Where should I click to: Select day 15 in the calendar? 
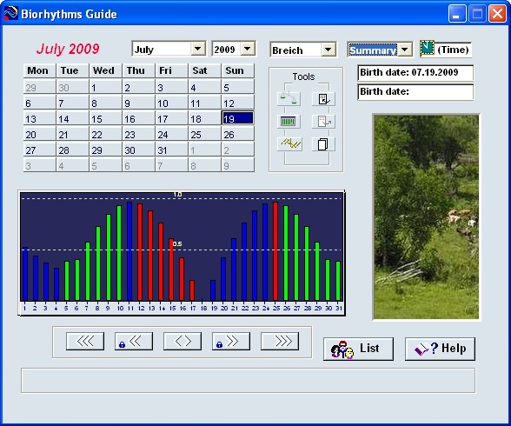point(105,118)
